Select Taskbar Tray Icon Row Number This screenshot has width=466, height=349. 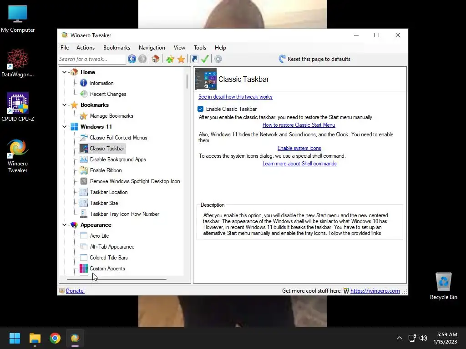tap(125, 214)
